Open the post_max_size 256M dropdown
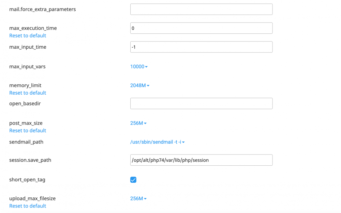The height and width of the screenshot is (213, 341). click(x=138, y=123)
